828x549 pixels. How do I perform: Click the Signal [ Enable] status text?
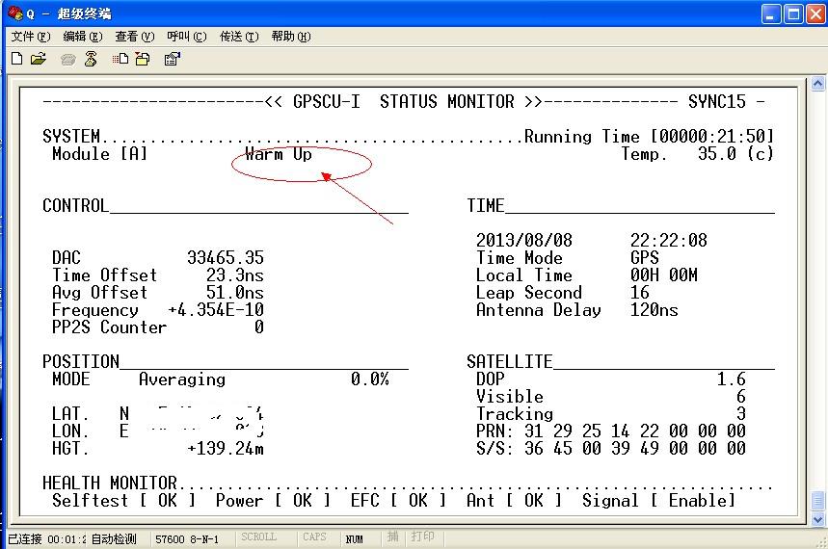(x=658, y=501)
